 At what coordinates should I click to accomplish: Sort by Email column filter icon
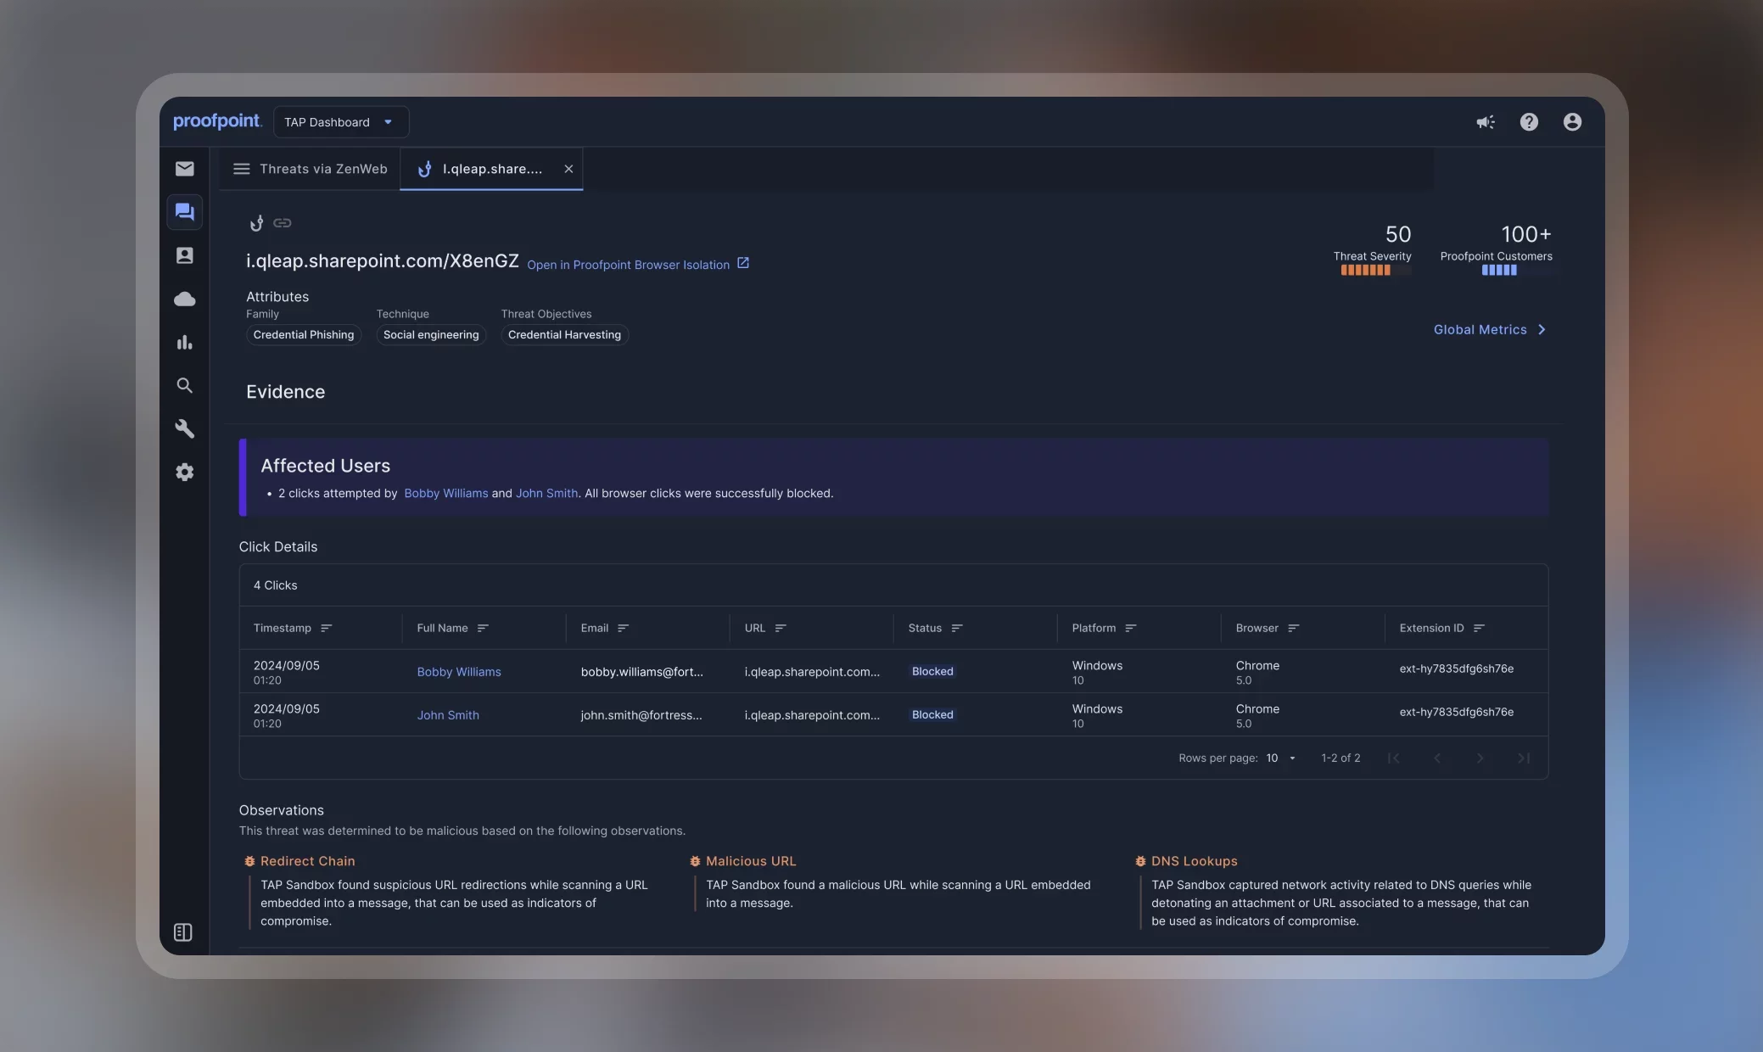[623, 629]
